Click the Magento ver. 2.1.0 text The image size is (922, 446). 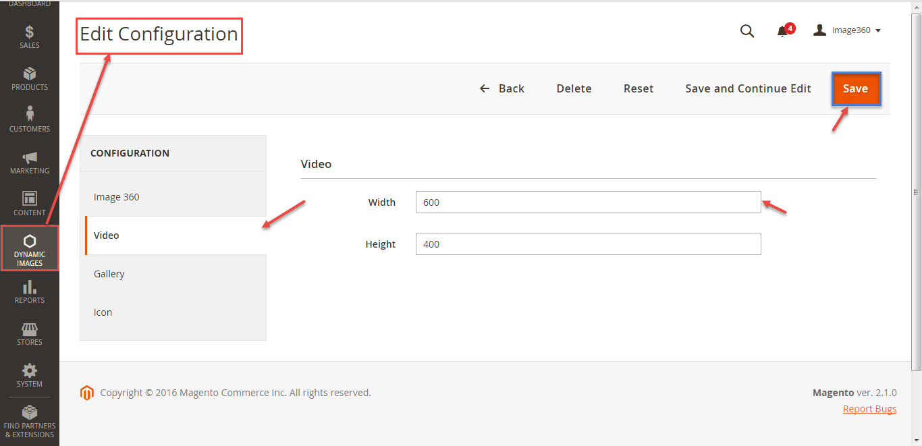[x=855, y=393]
